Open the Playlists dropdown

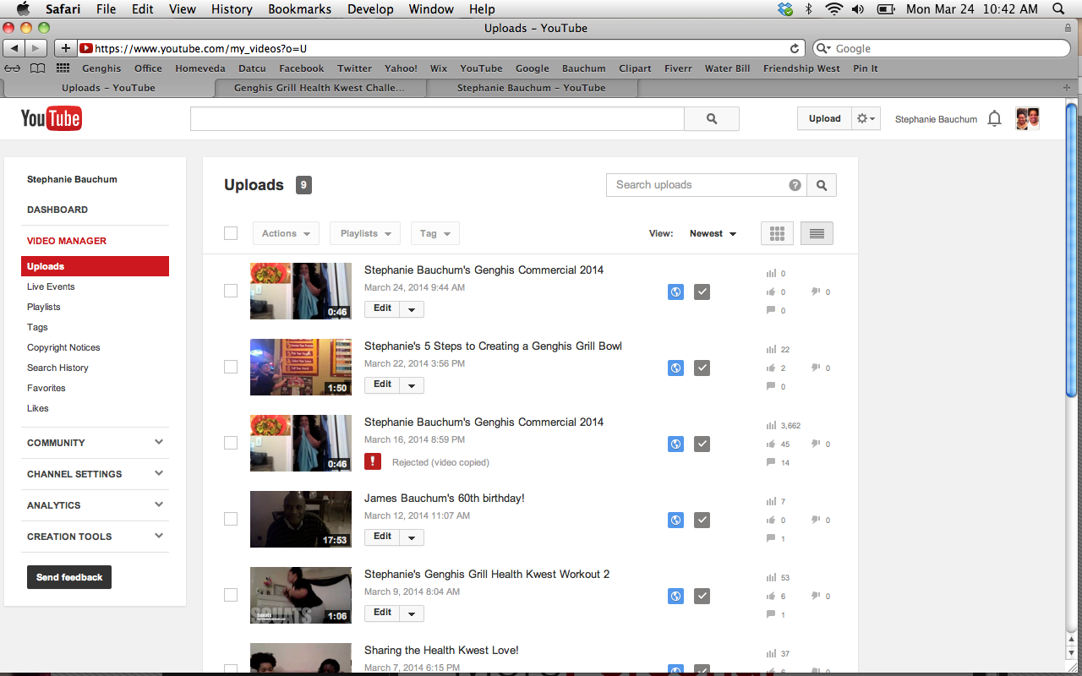click(365, 233)
